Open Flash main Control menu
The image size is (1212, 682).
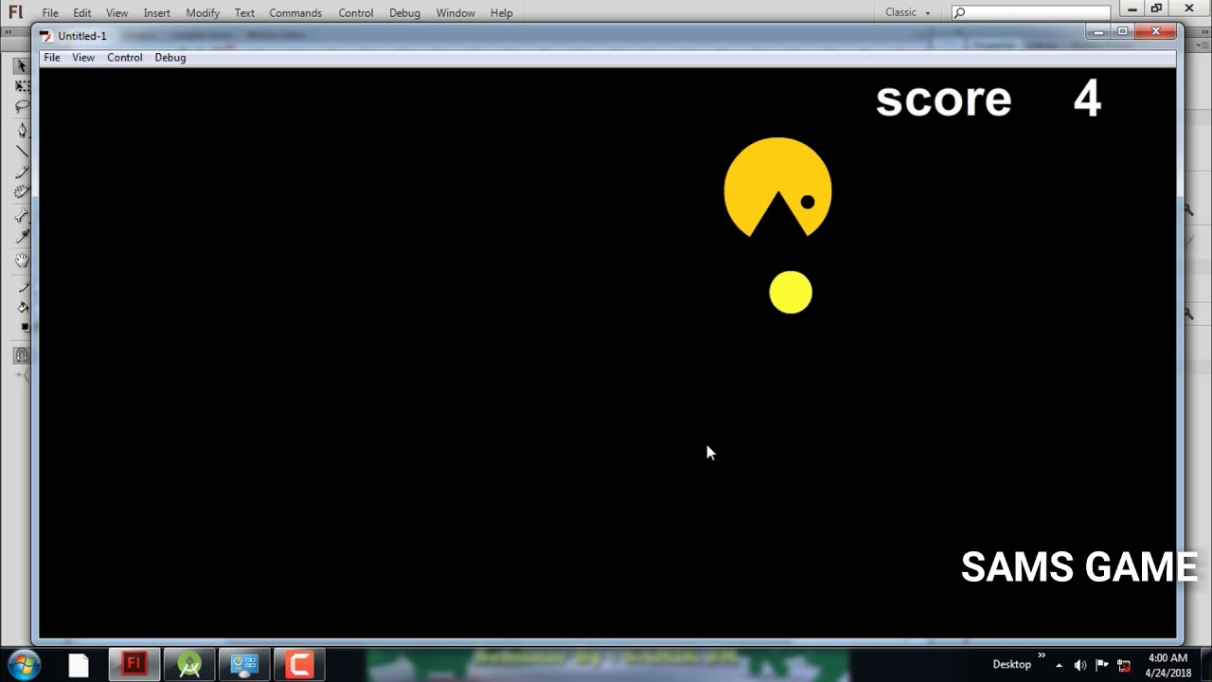(x=356, y=13)
